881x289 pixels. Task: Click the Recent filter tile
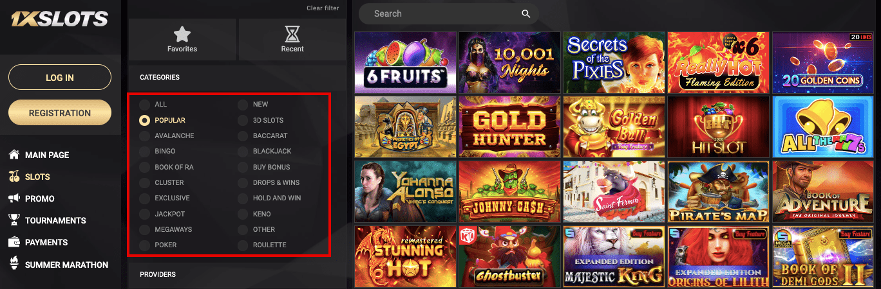pyautogui.click(x=292, y=39)
